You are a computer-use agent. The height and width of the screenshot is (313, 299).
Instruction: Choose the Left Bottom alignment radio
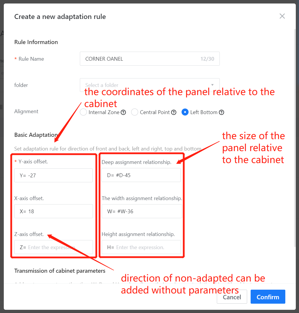185,112
